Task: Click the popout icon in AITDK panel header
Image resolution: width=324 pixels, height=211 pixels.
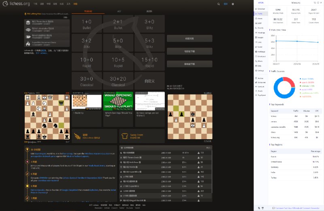Action: 315,3
